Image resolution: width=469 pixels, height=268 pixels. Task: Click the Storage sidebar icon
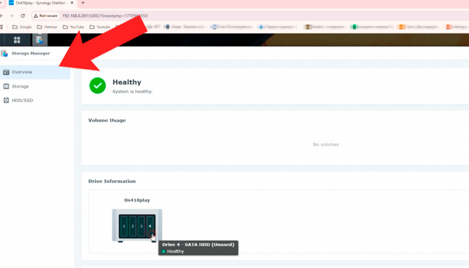pos(6,87)
